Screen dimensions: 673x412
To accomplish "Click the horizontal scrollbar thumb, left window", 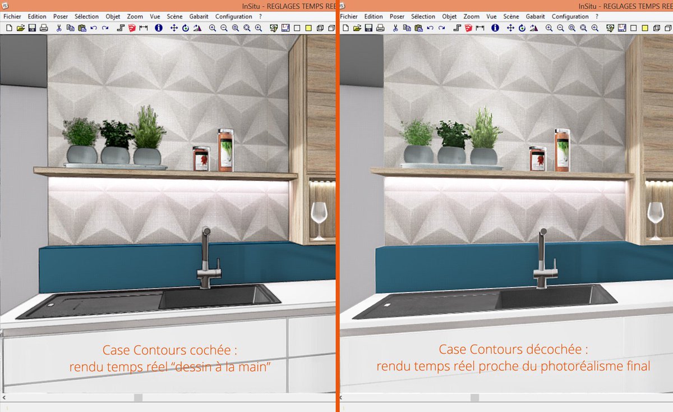I will [x=138, y=397].
